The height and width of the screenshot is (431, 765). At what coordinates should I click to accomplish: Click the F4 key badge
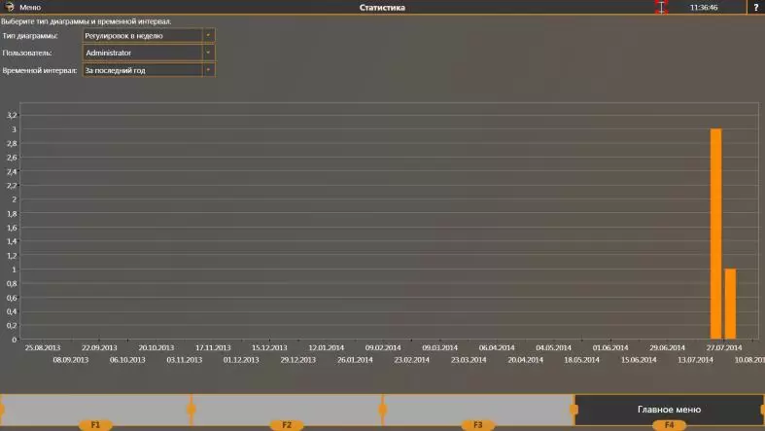pyautogui.click(x=669, y=425)
